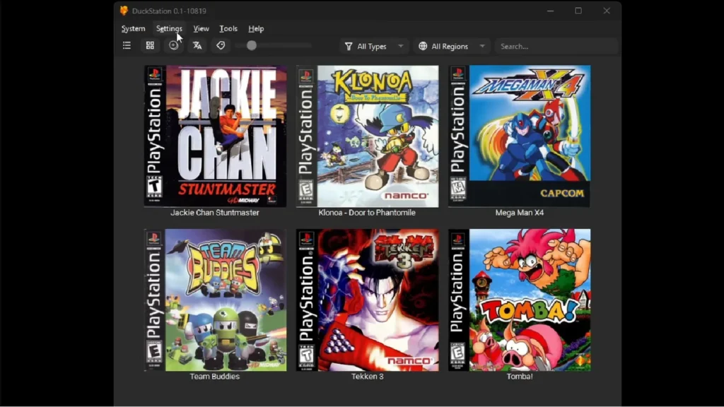Click the 'Jackie Chan Stuntmaster' title text
The height and width of the screenshot is (407, 724).
(215, 213)
